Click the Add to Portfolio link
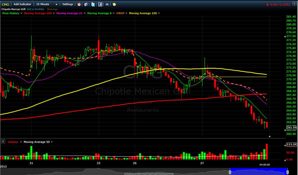The image size is (298, 175). [35, 9]
